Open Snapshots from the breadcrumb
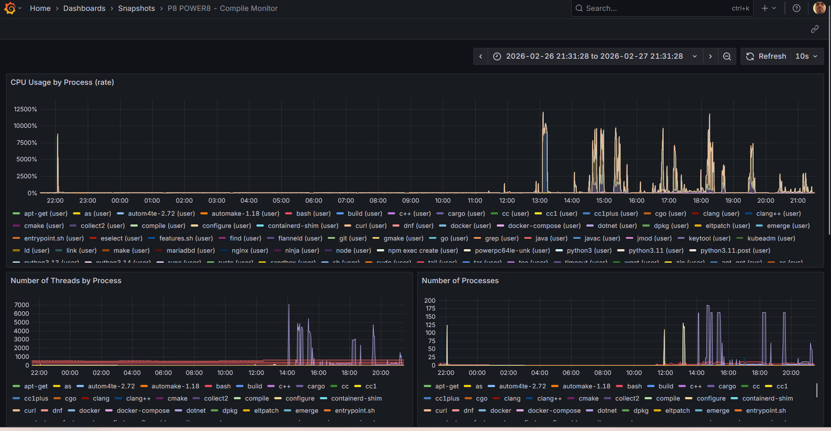 click(136, 8)
